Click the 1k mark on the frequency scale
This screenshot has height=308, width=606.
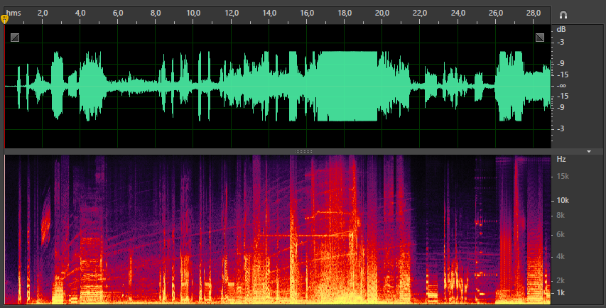click(561, 293)
